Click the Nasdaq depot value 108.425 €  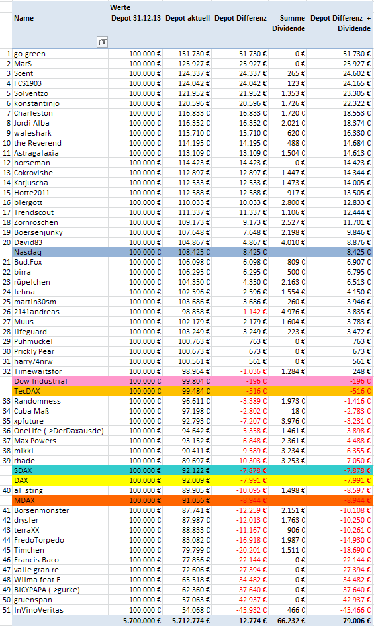(194, 252)
